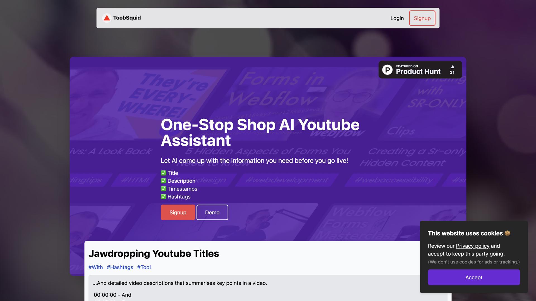Click the Jawdropping Youtube Titles heading

click(x=154, y=254)
